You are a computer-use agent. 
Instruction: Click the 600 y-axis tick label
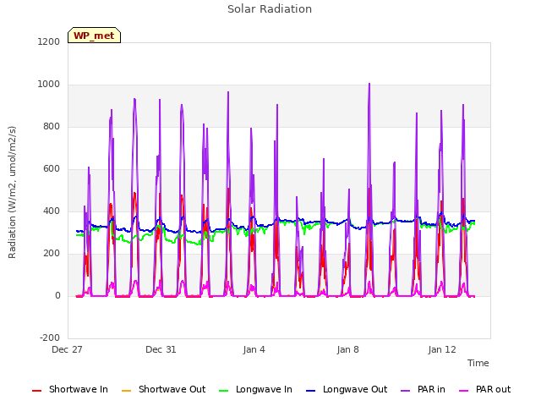[52, 169]
